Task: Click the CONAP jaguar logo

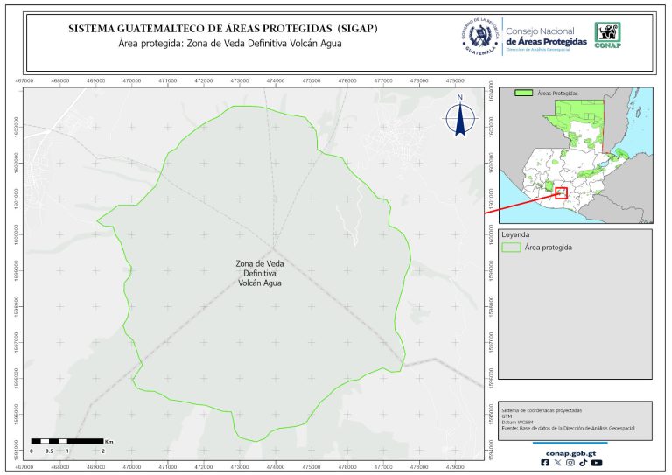Action: click(x=609, y=35)
